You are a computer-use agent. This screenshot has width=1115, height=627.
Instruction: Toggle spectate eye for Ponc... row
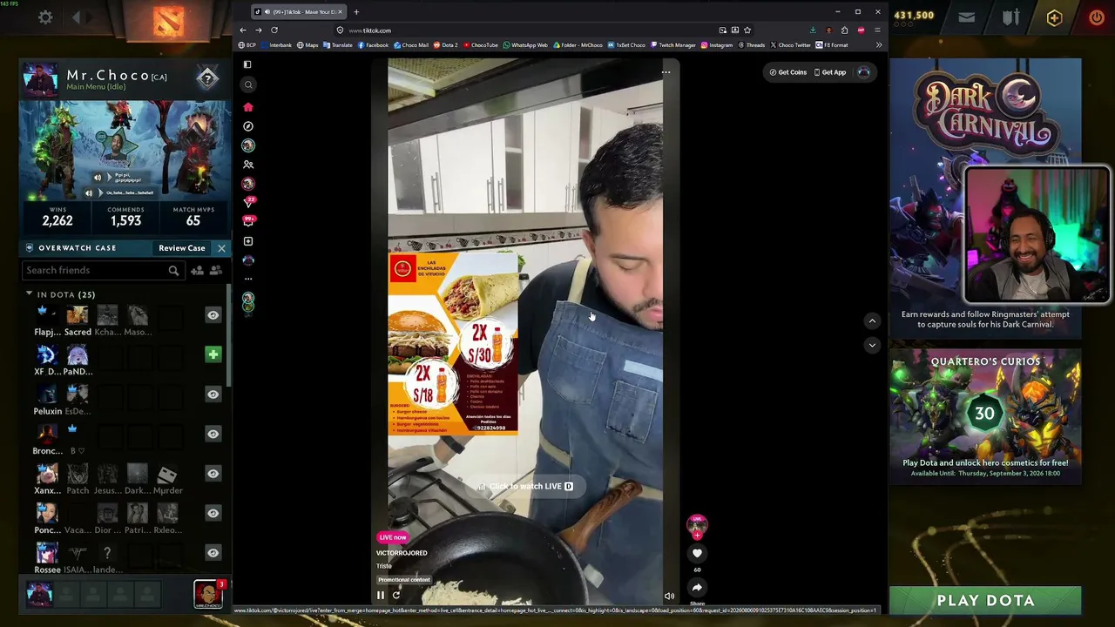tap(213, 513)
